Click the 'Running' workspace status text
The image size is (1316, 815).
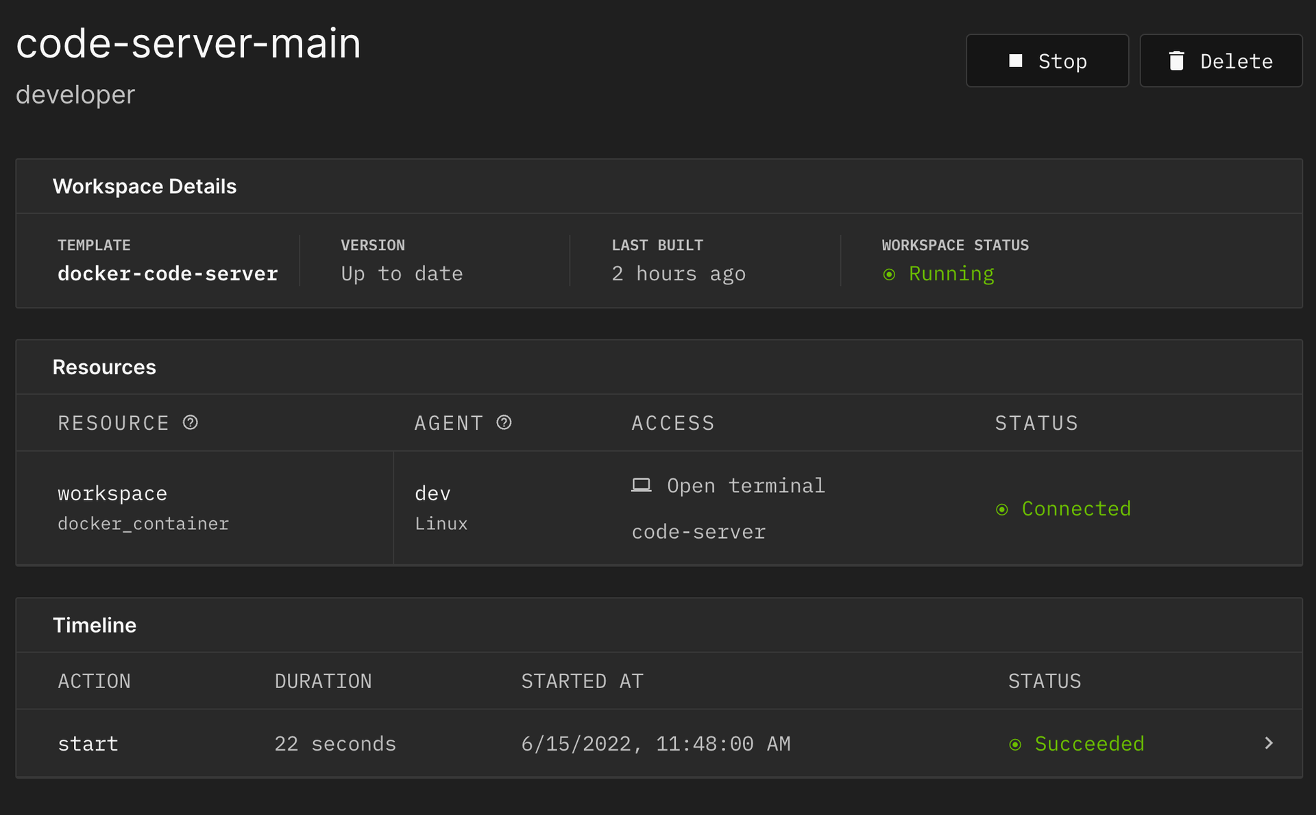[951, 273]
